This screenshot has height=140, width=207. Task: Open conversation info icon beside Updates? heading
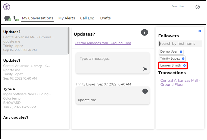144,32
